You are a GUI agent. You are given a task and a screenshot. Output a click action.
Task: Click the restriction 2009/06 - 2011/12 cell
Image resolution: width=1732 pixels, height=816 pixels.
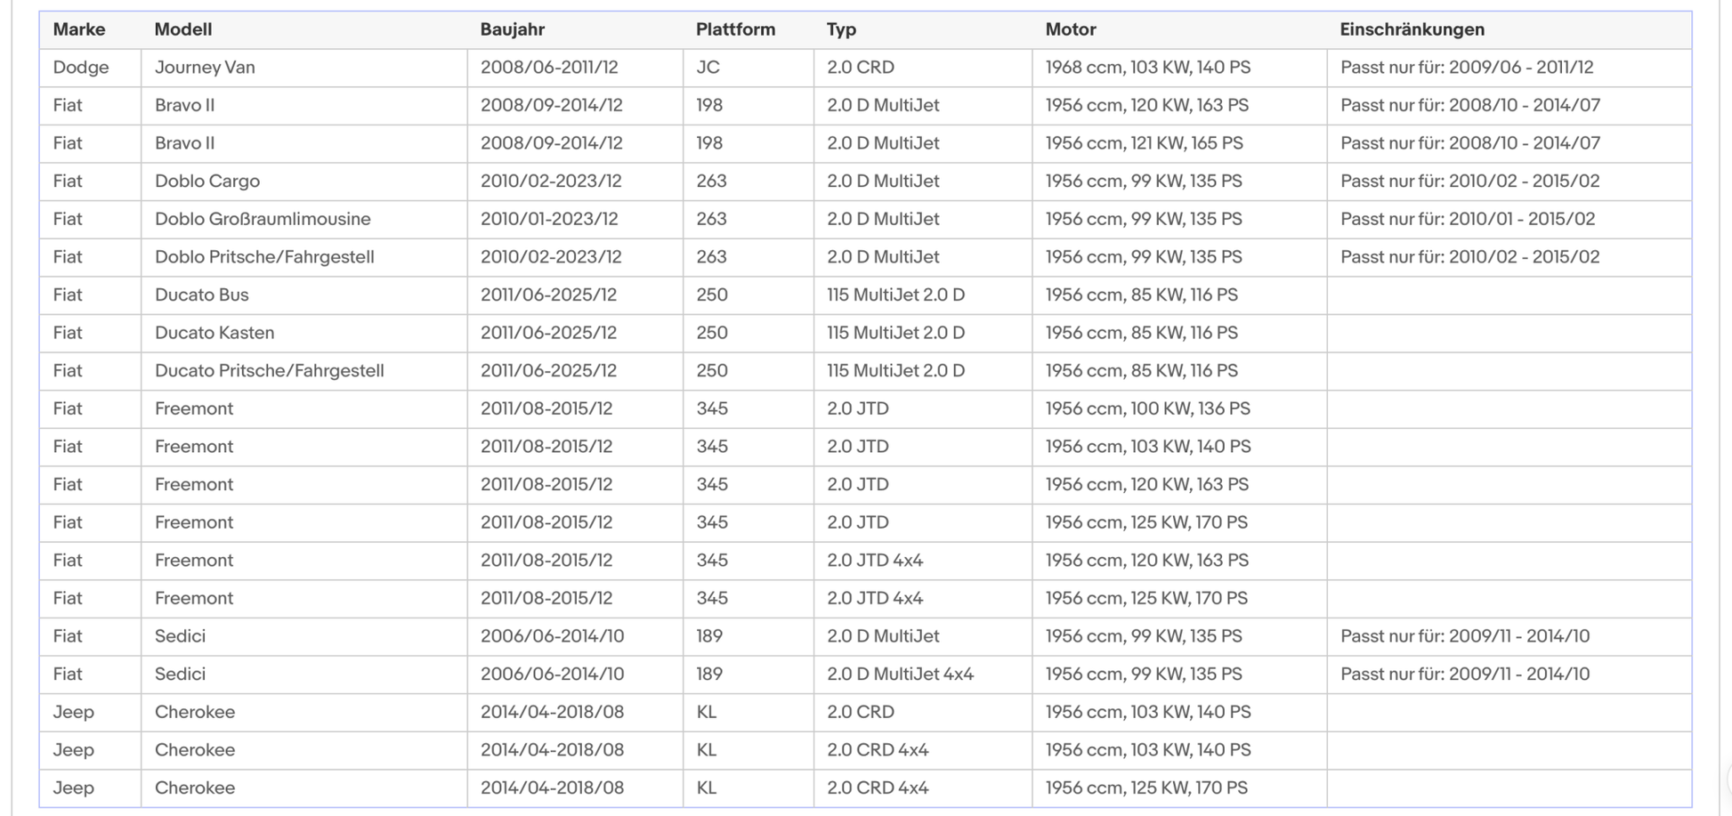(1509, 68)
